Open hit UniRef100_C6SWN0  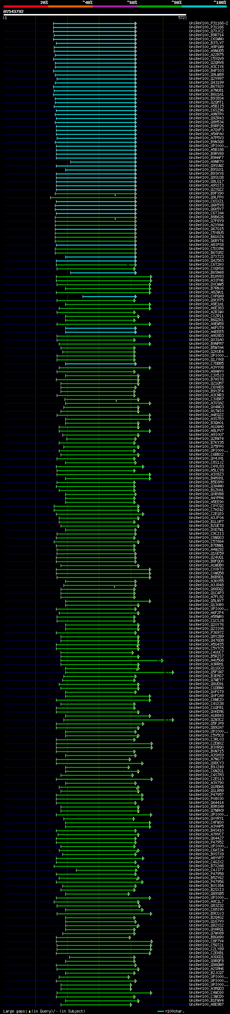(x=206, y=39)
